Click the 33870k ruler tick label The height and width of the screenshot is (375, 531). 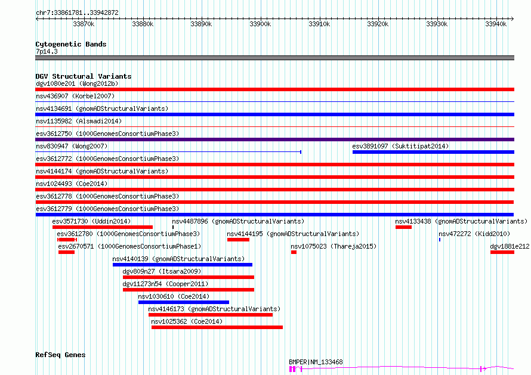(x=84, y=24)
